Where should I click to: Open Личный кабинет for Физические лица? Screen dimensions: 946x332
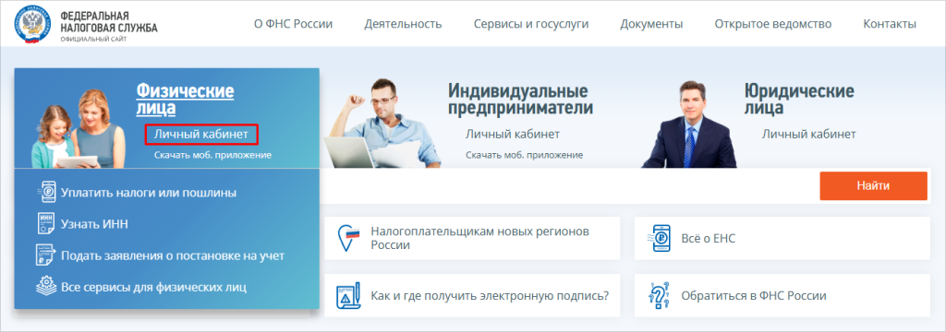pyautogui.click(x=200, y=135)
